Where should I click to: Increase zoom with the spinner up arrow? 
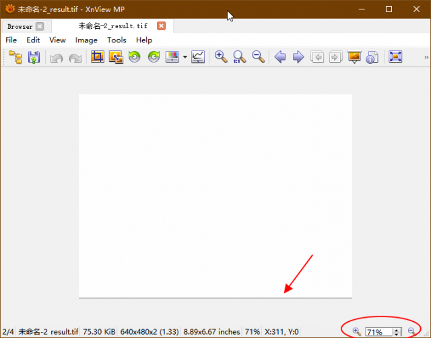pos(397,330)
